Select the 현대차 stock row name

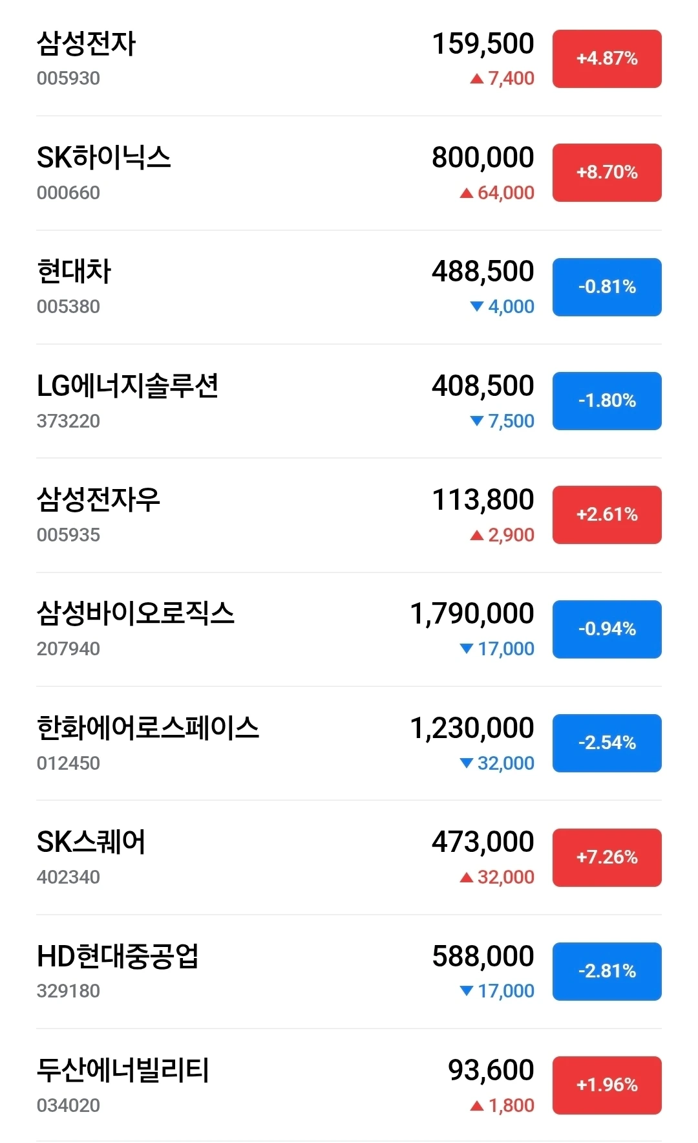tap(74, 272)
